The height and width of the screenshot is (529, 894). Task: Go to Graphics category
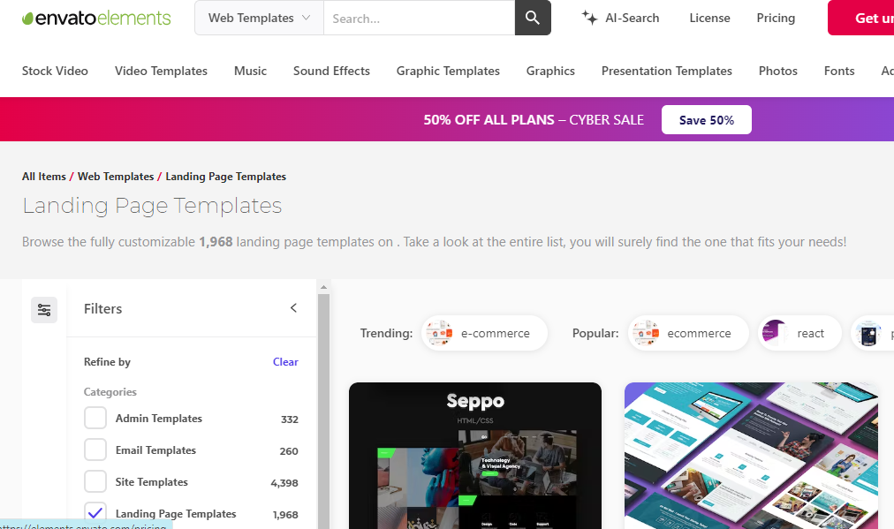pyautogui.click(x=550, y=71)
